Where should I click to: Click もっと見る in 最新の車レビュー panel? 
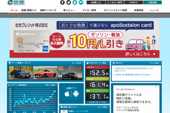103,107
